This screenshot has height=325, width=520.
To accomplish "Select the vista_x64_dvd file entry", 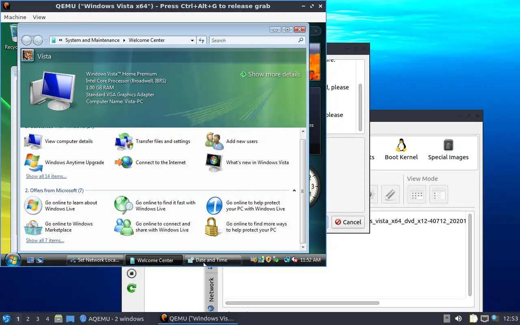I will tap(418, 221).
